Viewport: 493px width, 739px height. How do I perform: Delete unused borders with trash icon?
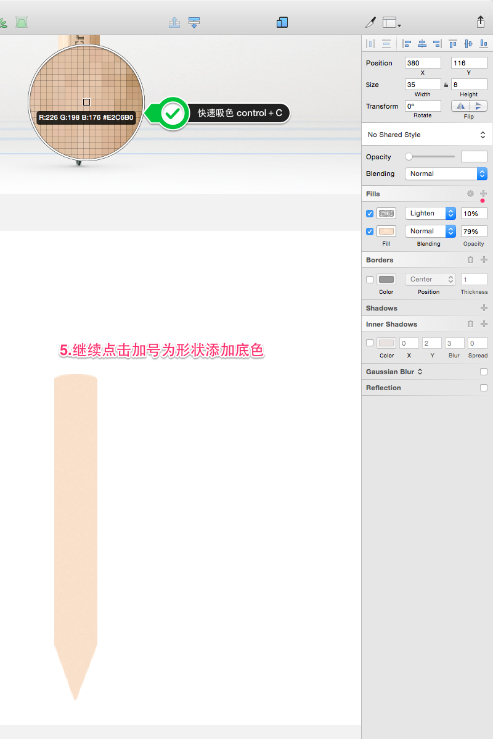pyautogui.click(x=470, y=260)
